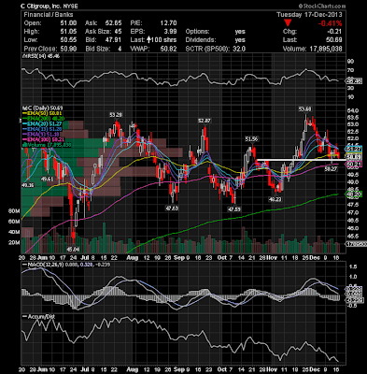
Task: Click the VWAP value '50.82'
Action: (x=168, y=49)
